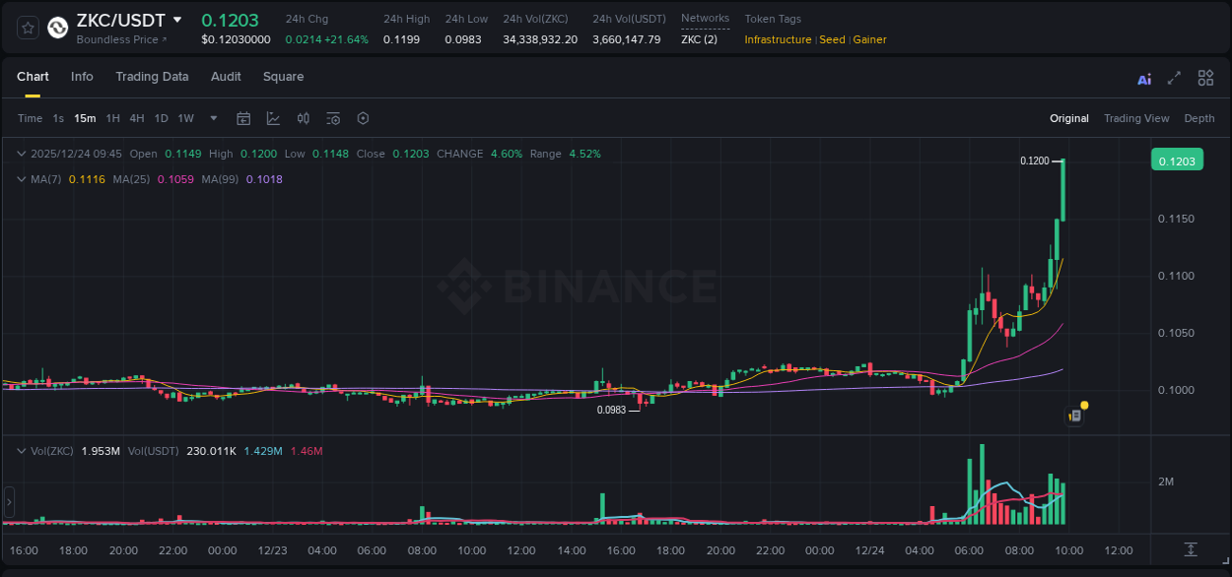
Task: Switch to the Trading Data tab
Action: [152, 77]
